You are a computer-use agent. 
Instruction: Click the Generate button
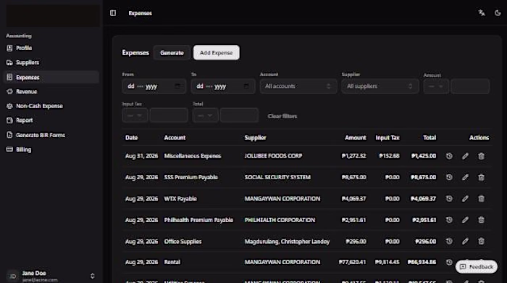[172, 53]
